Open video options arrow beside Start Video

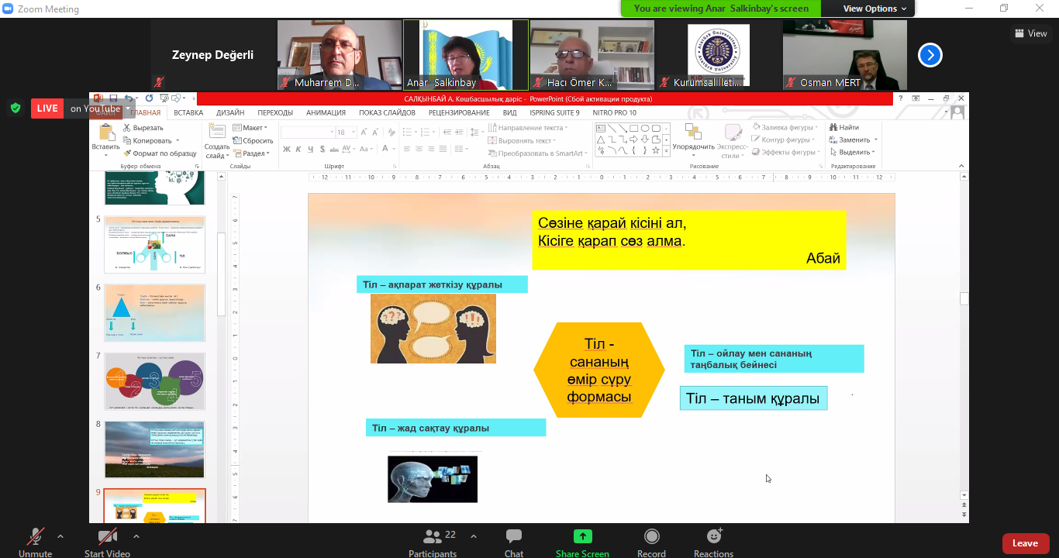[x=136, y=536]
